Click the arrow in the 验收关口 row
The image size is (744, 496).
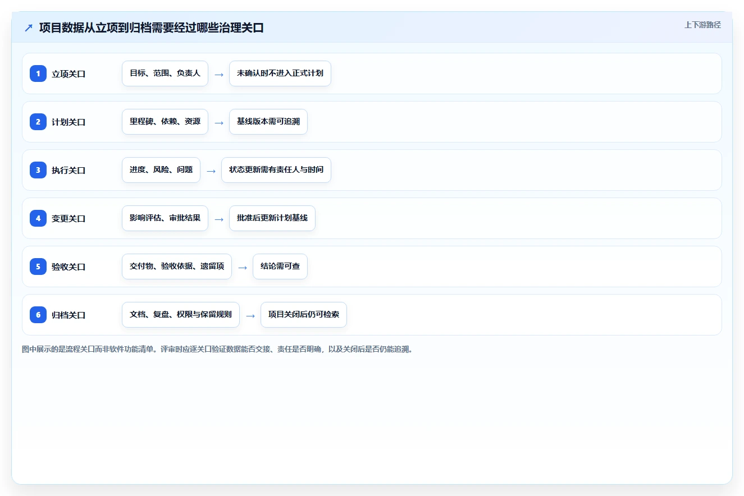click(243, 267)
